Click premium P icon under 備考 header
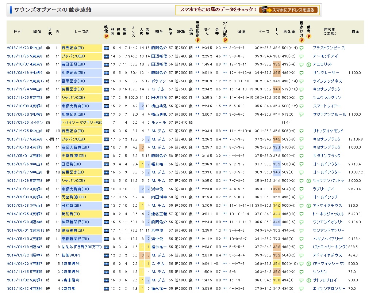The height and width of the screenshot is (296, 384). 309,36
